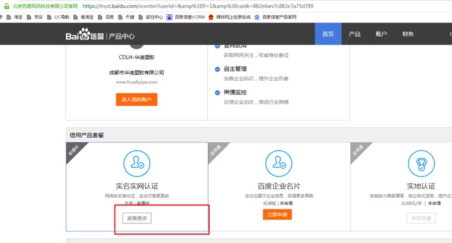Click the 舆情监控 feature heading

[x=235, y=92]
